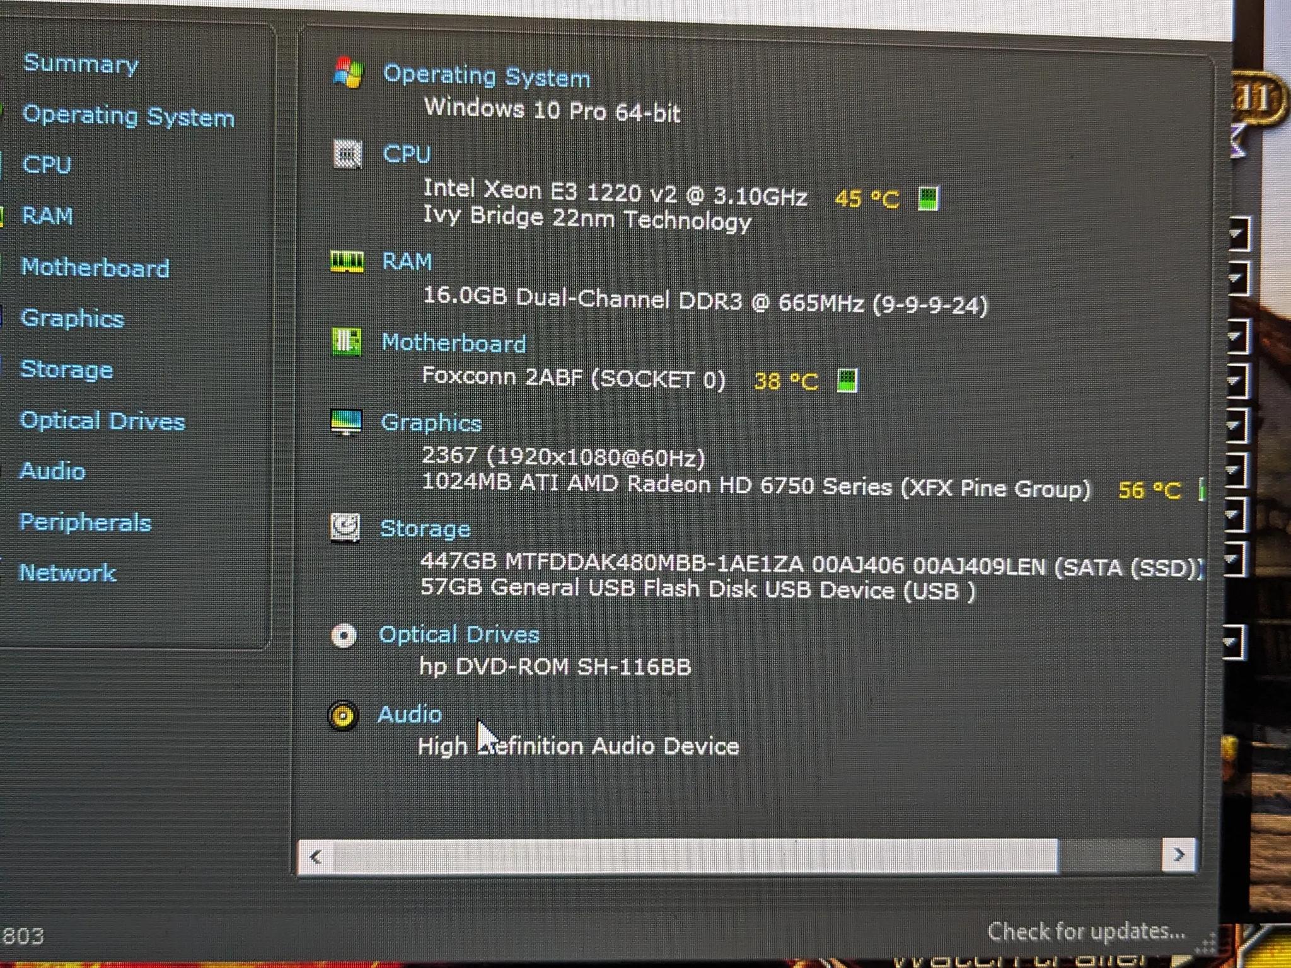Image resolution: width=1291 pixels, height=968 pixels.
Task: Open the Operating System heading link
Action: [x=487, y=76]
